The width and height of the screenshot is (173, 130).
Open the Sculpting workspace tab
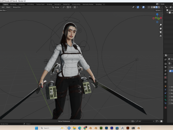point(22,4)
